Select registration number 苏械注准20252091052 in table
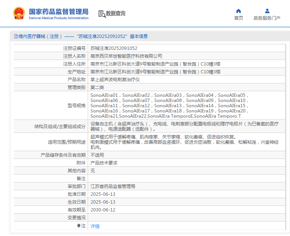This screenshot has width=290, height=236. tap(114, 48)
